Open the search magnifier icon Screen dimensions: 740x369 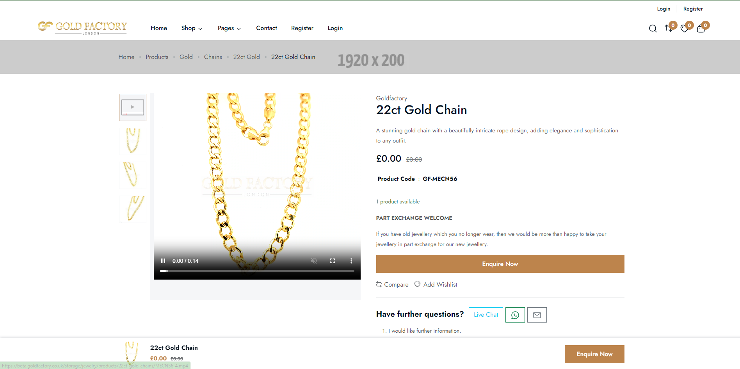point(653,29)
